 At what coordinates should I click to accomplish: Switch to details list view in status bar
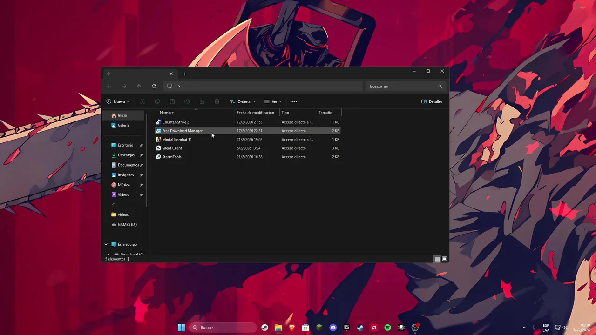(437, 259)
